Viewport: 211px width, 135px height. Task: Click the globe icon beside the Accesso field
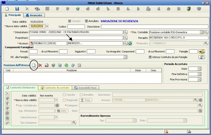point(130,43)
